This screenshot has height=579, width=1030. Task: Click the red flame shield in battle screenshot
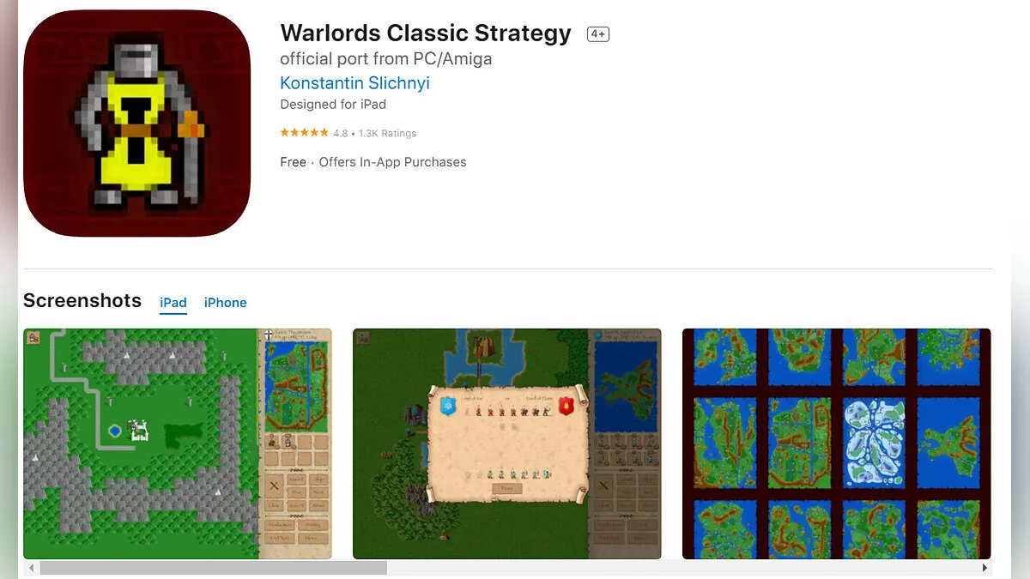[566, 406]
